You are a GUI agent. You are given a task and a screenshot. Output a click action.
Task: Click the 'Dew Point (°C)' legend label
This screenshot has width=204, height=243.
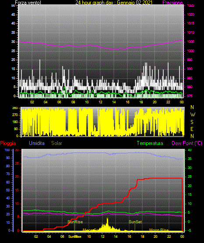pos(187,143)
